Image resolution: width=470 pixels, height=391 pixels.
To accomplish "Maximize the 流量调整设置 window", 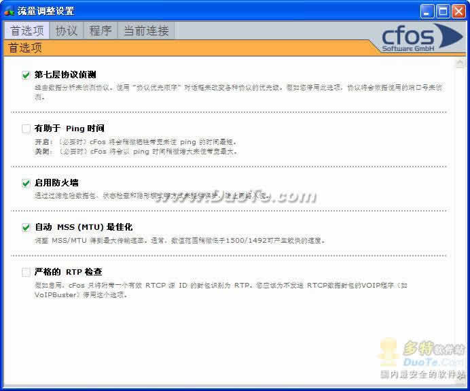I will (443, 12).
